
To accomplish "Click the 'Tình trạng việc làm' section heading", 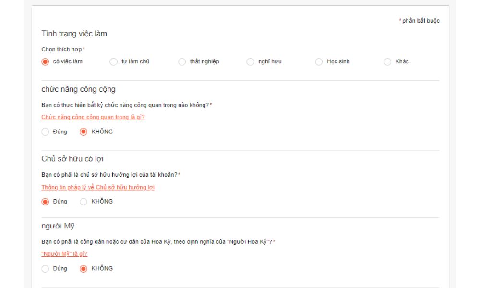I will click(74, 34).
